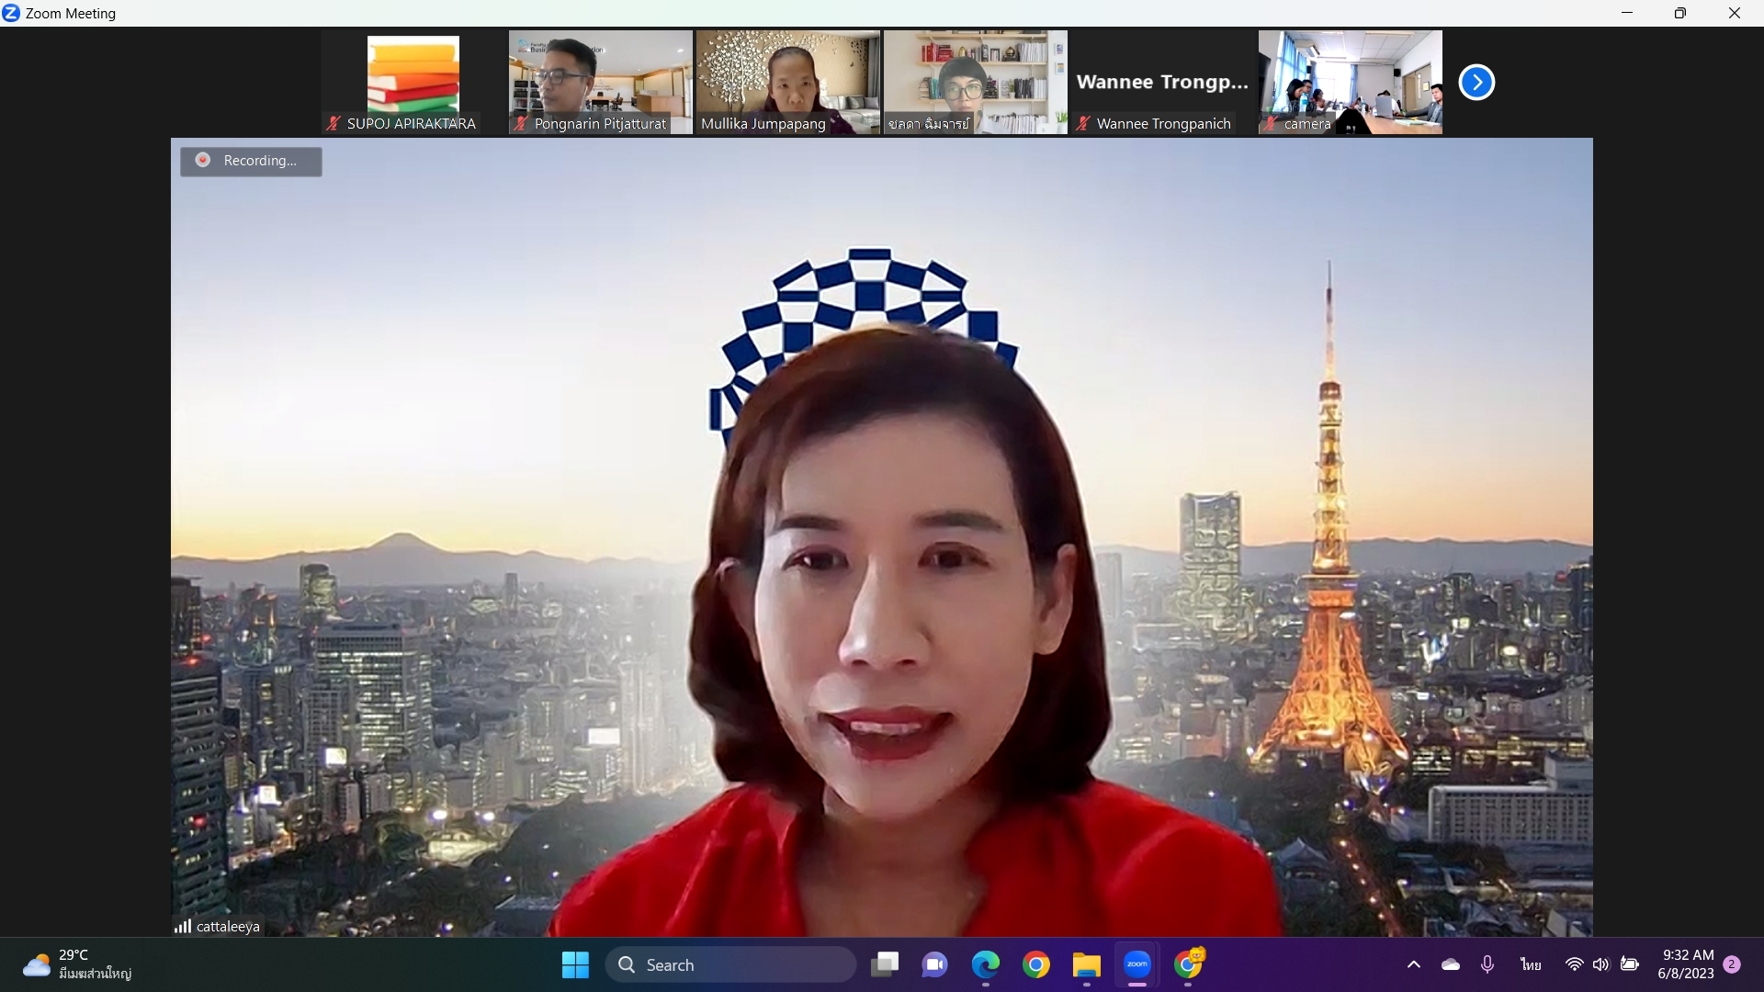The height and width of the screenshot is (992, 1764).
Task: Open the Windows Start menu
Action: 575,964
